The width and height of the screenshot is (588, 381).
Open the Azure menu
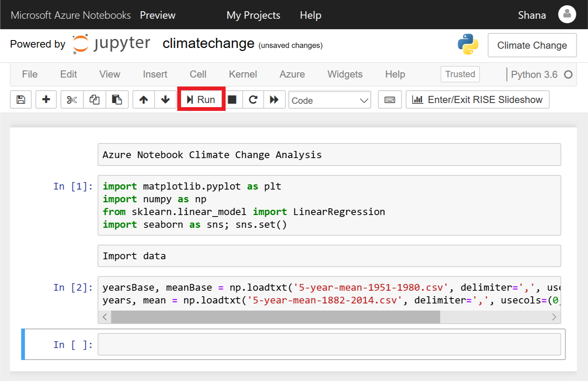292,74
